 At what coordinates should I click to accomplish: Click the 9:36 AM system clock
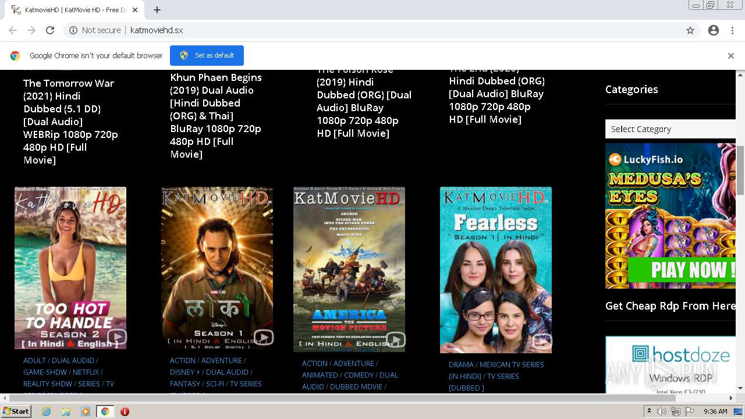(715, 411)
